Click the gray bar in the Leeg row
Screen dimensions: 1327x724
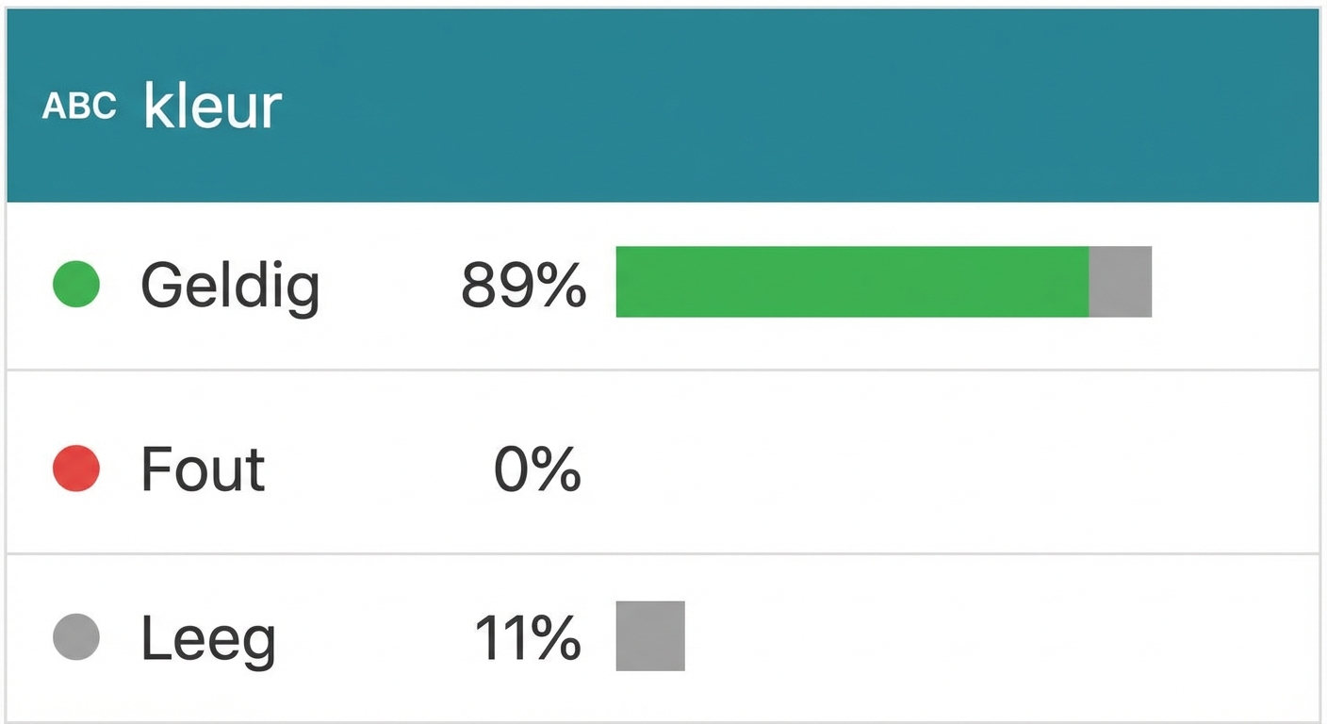click(x=650, y=636)
